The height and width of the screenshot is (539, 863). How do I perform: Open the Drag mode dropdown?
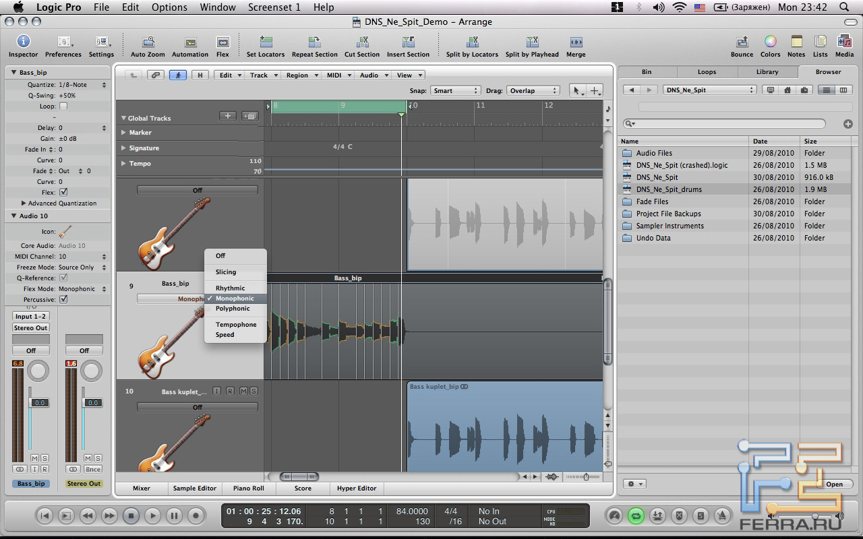535,91
